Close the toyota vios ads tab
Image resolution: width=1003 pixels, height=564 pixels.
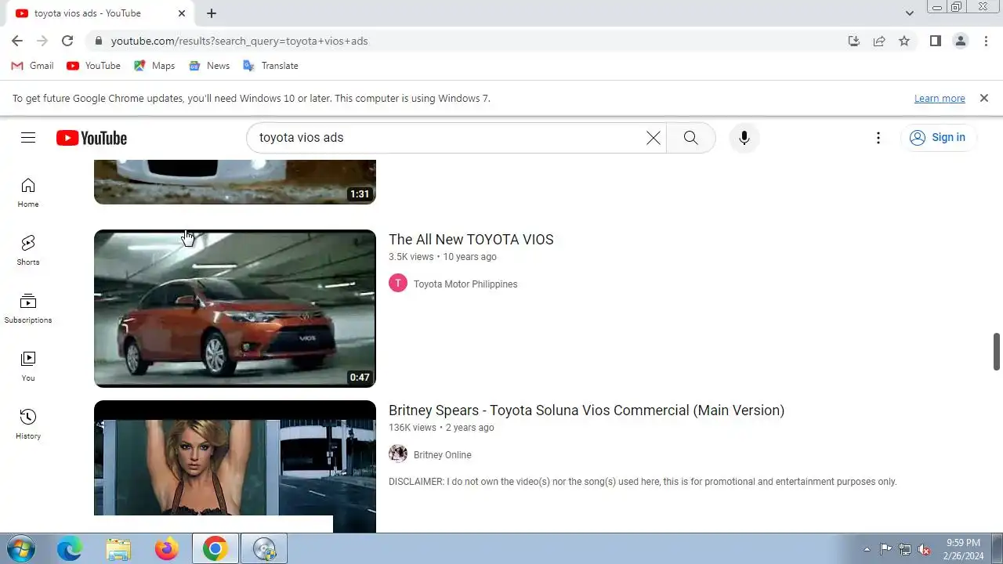182,13
